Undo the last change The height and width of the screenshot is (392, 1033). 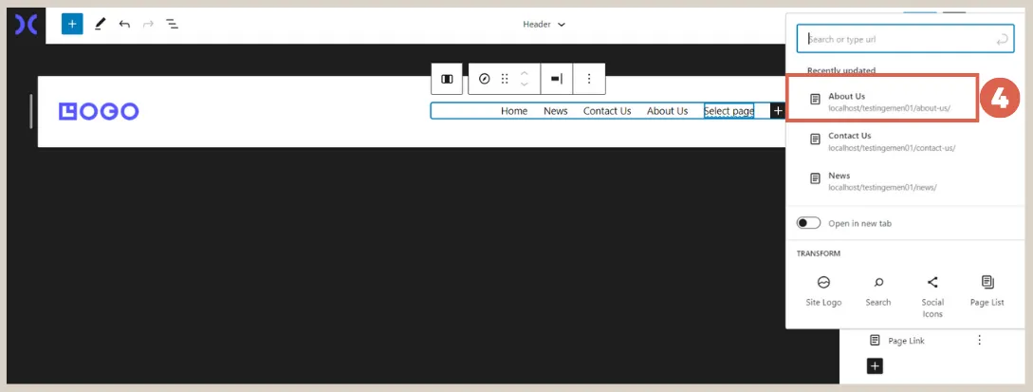pos(124,25)
